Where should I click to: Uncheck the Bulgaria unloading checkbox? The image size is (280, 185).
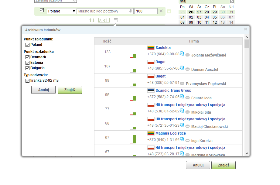pyautogui.click(x=27, y=68)
